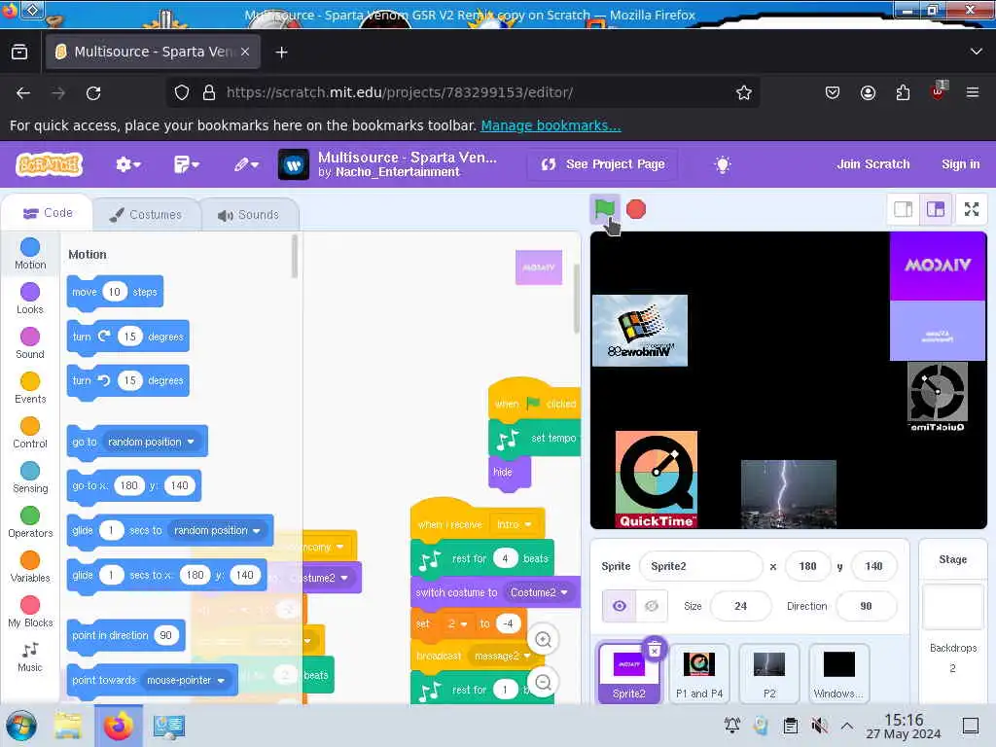Switch to large stage layout
The width and height of the screenshot is (996, 747).
coord(936,209)
